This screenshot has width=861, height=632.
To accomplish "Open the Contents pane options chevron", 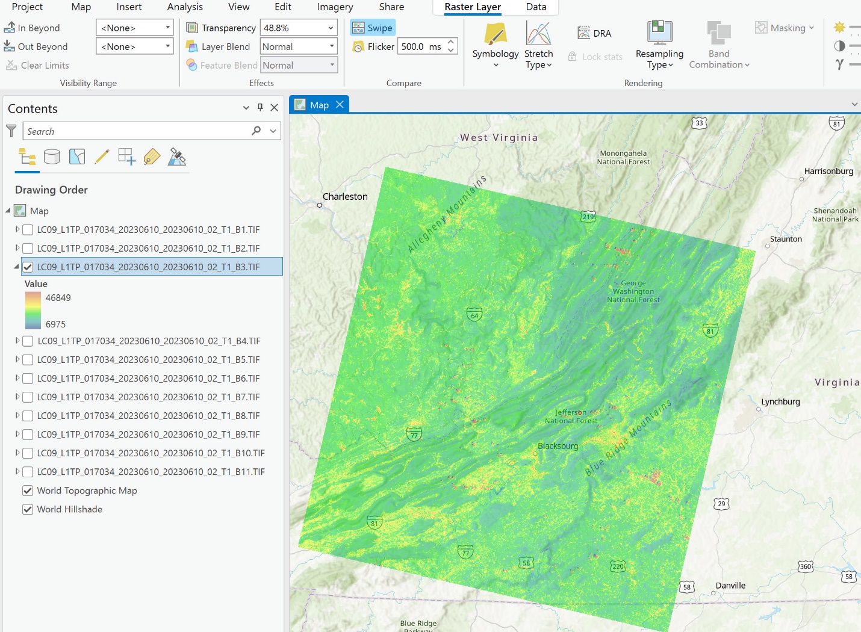I will click(x=246, y=108).
